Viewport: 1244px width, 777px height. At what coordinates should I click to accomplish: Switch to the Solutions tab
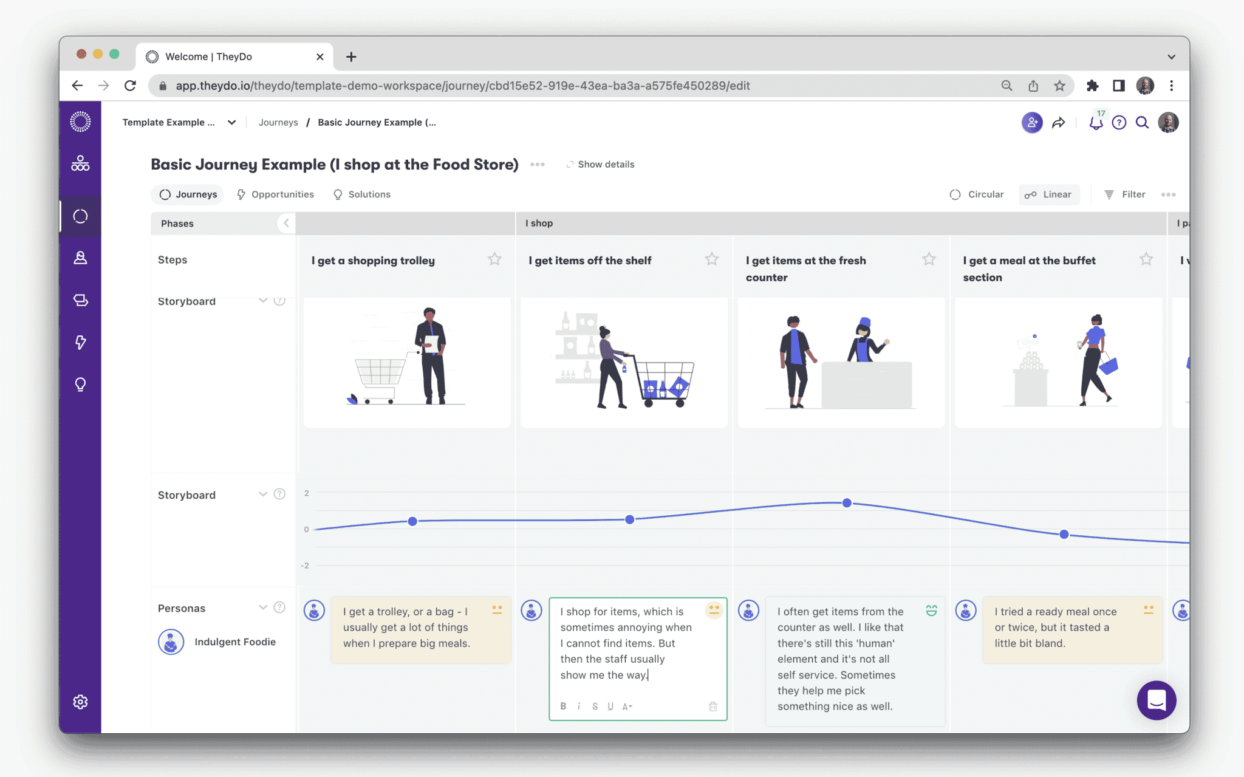pos(362,194)
